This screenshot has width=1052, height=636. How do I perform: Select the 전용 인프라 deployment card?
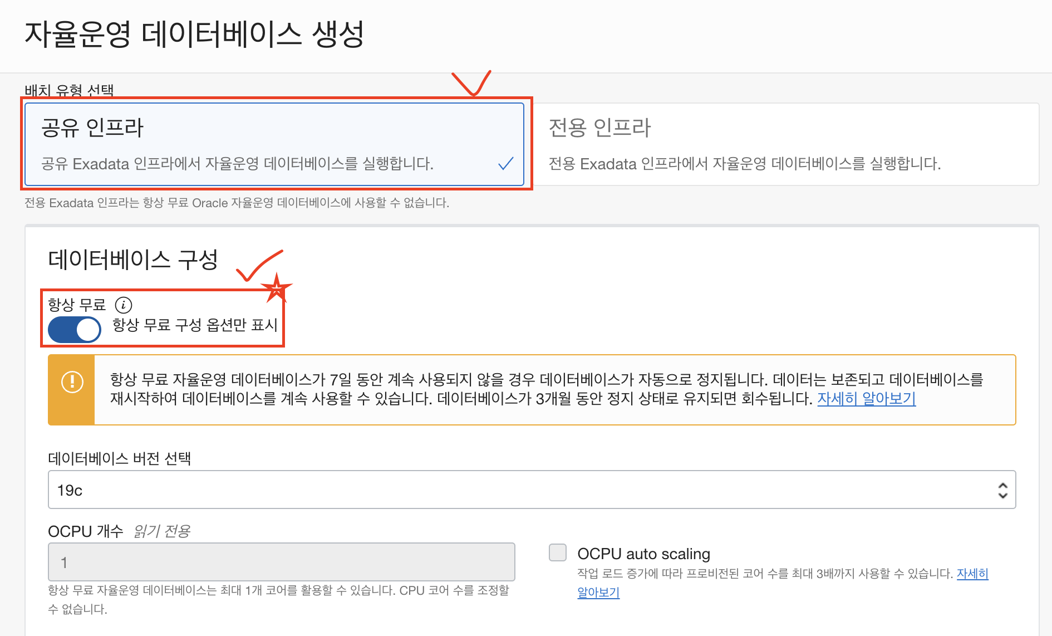[785, 144]
